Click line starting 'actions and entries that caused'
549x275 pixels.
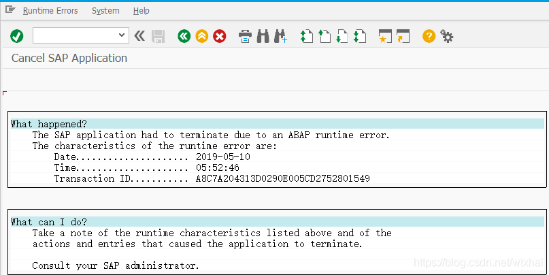197,244
